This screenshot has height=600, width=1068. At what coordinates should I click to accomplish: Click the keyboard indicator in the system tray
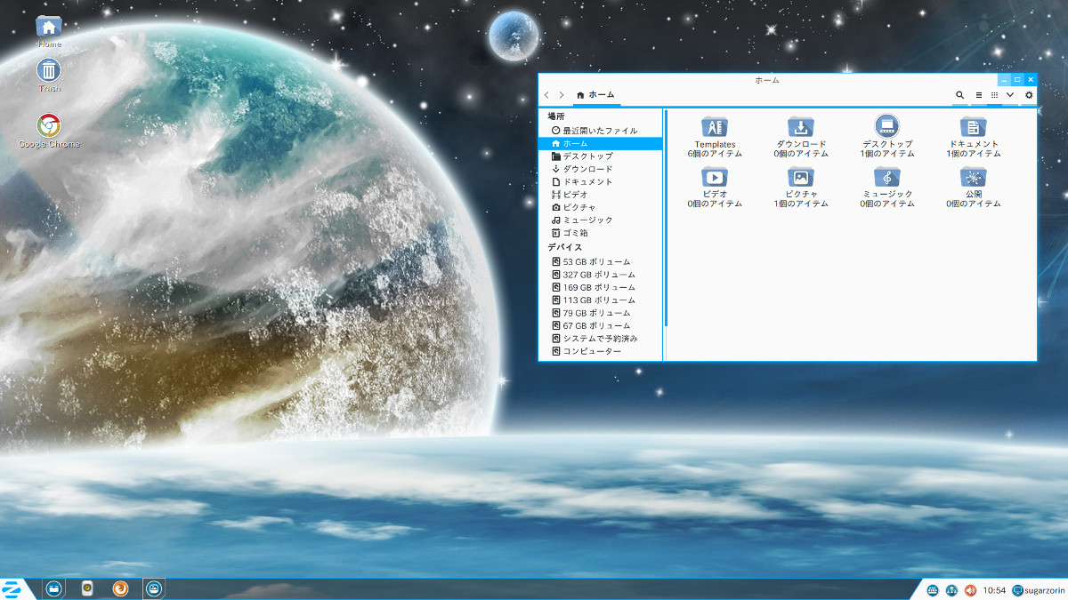coord(933,590)
